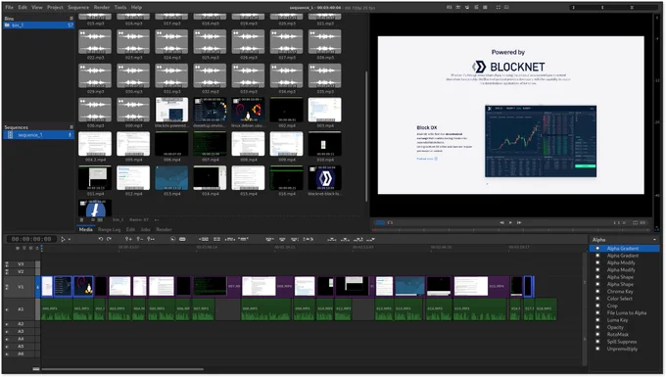
Task: Click the Play button under the monitor
Action: [x=510, y=222]
